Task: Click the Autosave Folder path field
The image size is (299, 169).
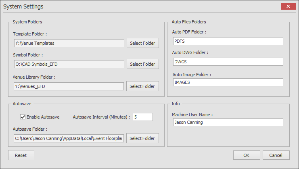Action: pos(69,138)
